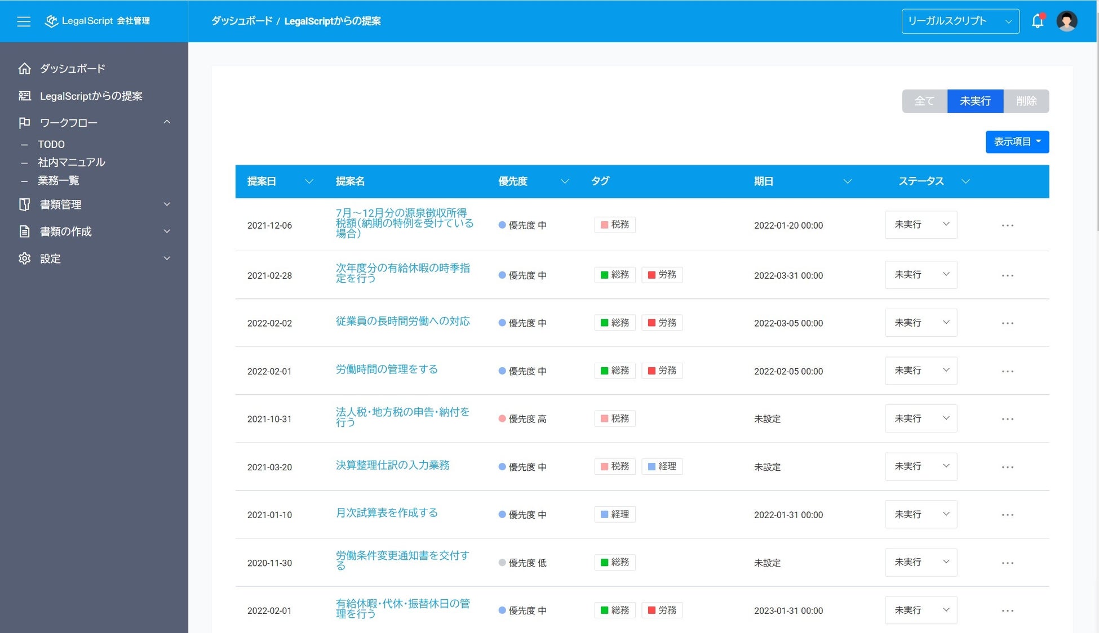Click the LegalScript proposals sidebar icon
Viewport: 1099px width, 633px height.
[24, 96]
